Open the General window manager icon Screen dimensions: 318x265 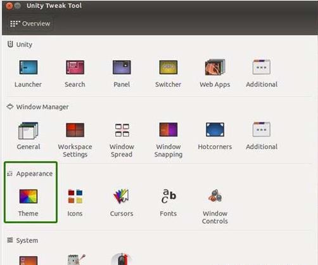(x=29, y=131)
